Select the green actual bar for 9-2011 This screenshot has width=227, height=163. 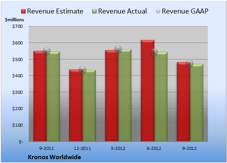click(53, 97)
